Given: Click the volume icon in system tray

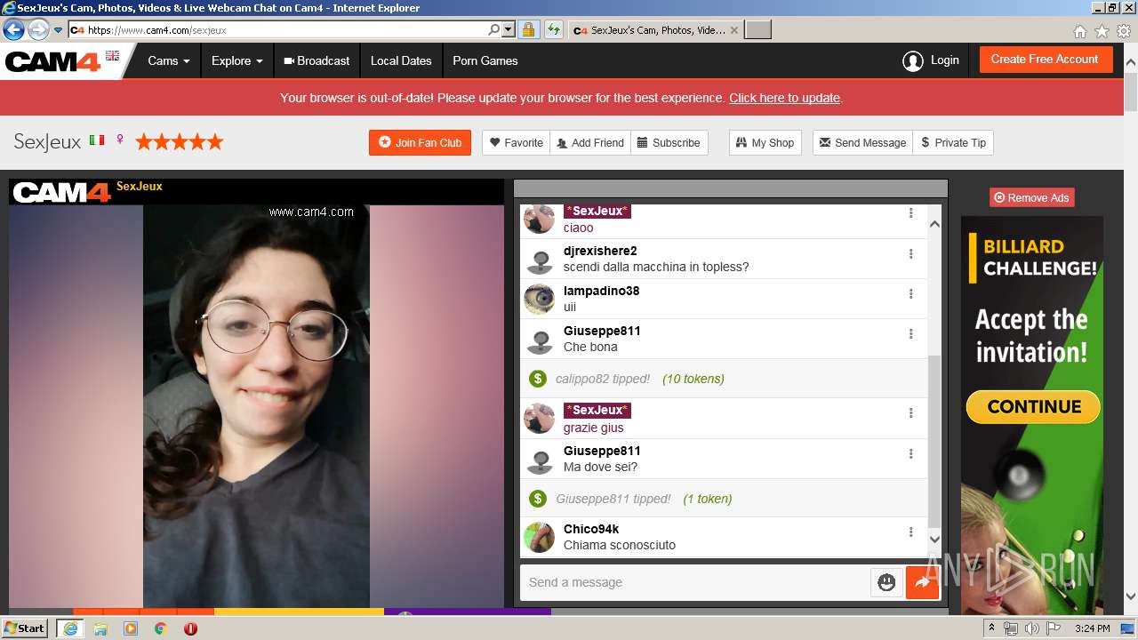Looking at the screenshot, I should (1031, 628).
